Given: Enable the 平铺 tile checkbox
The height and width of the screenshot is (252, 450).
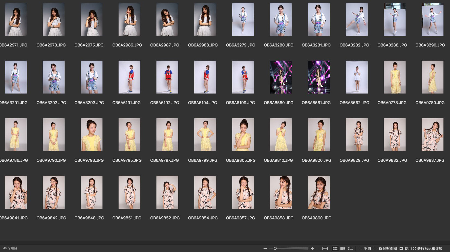Looking at the screenshot, I should (x=360, y=248).
